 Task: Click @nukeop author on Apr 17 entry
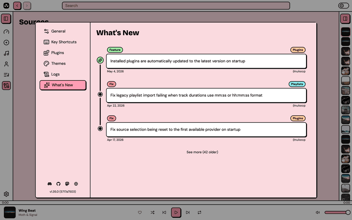click(x=299, y=139)
